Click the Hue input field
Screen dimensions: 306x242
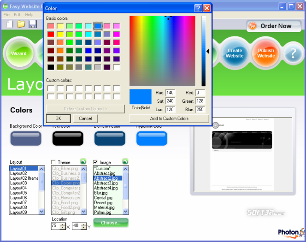pos(171,93)
